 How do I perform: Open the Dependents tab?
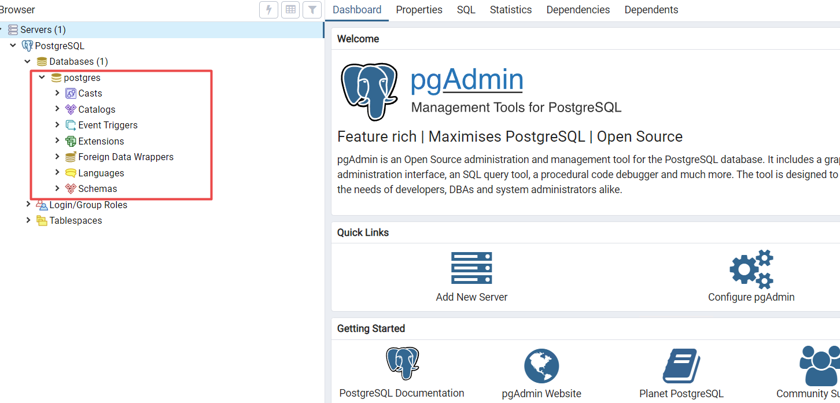coord(651,10)
